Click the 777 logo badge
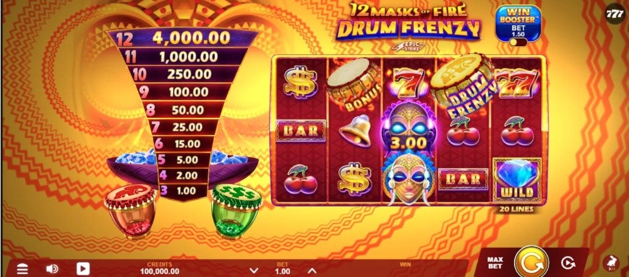The image size is (629, 277). click(x=615, y=15)
